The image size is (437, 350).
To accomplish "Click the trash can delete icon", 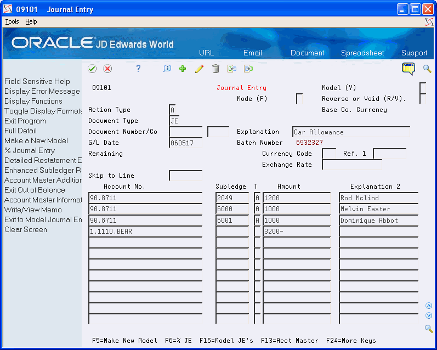I will (215, 69).
